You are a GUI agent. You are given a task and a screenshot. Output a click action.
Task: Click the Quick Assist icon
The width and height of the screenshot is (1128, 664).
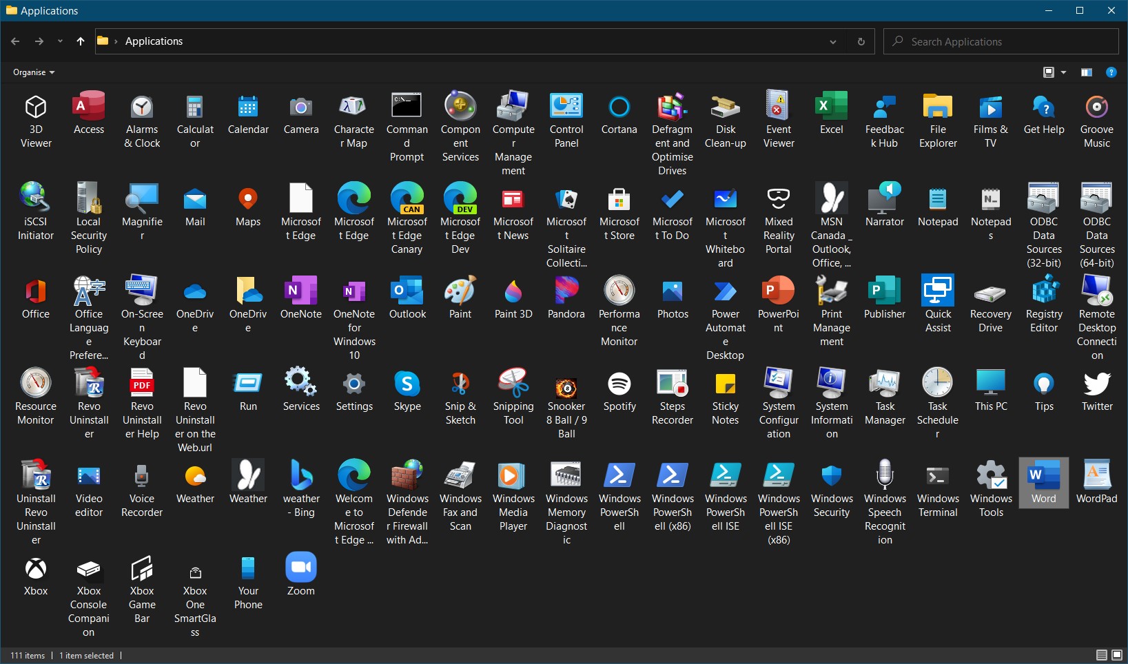(938, 291)
